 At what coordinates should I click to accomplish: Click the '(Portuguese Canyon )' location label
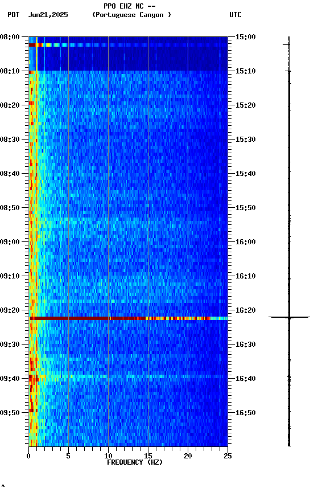tap(131, 15)
